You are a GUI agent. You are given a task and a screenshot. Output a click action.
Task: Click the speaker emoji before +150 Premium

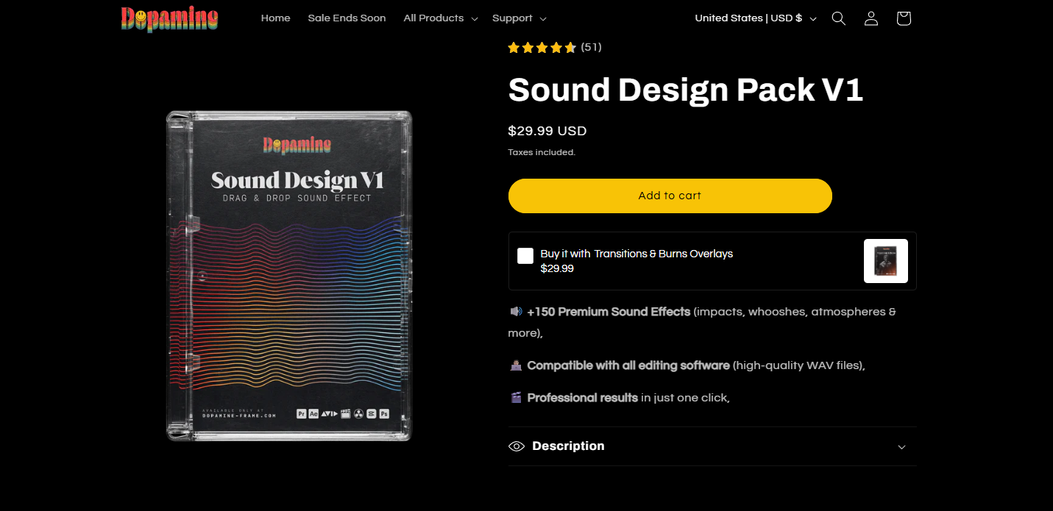tap(516, 312)
